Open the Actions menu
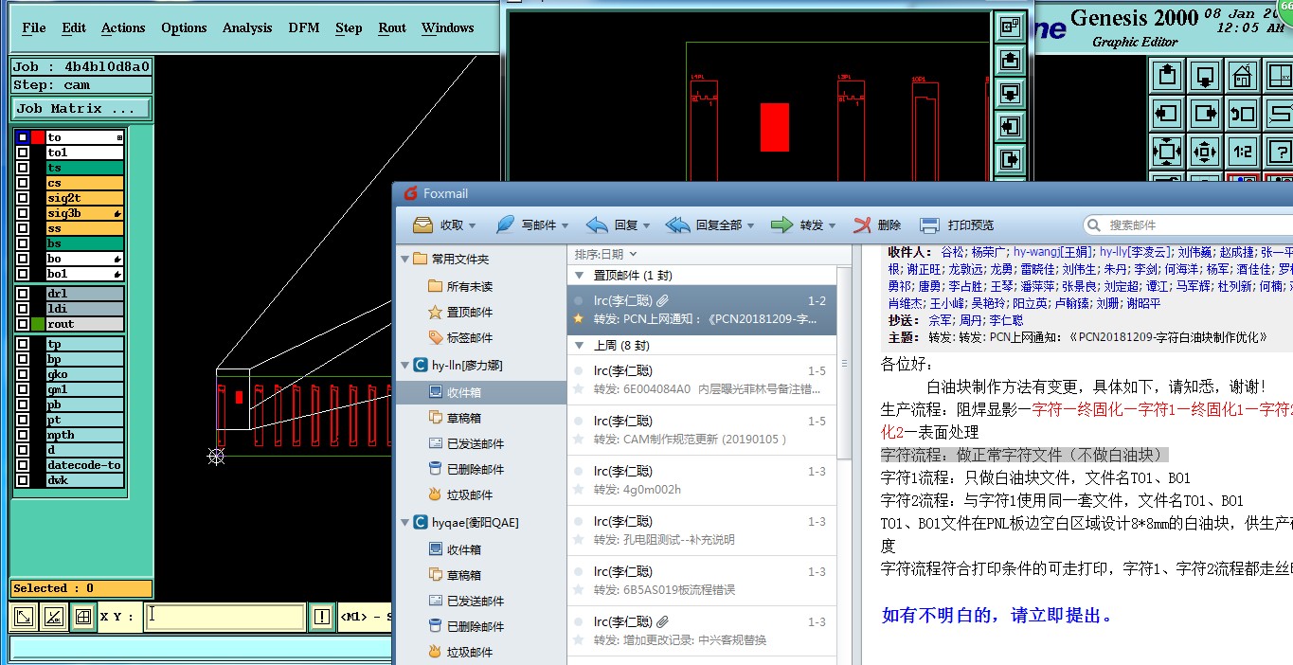Image resolution: width=1293 pixels, height=665 pixels. coord(123,27)
